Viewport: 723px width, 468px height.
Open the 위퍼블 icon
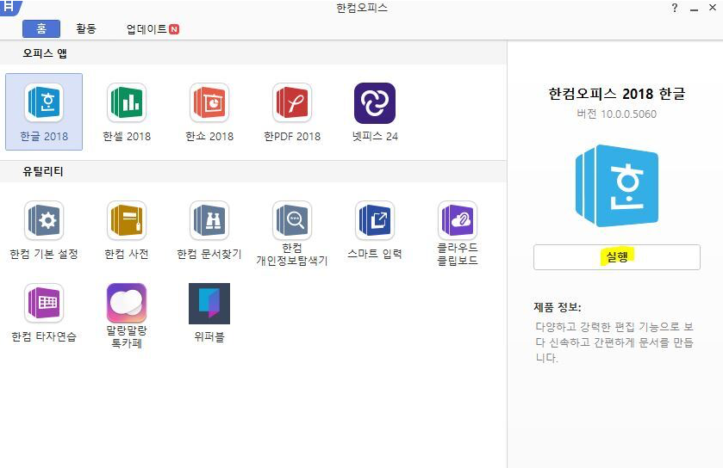(x=209, y=304)
